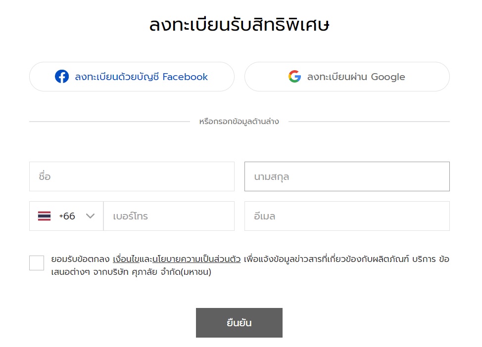Focus the อีเมล email field

click(x=347, y=216)
